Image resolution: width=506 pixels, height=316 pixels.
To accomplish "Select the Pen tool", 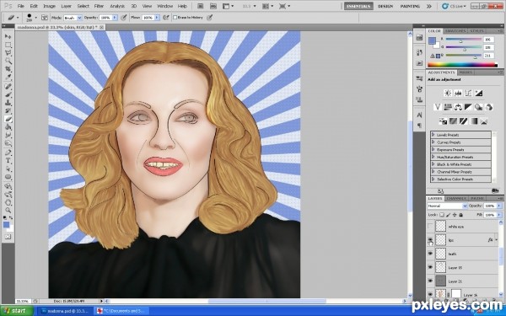I will [x=8, y=153].
